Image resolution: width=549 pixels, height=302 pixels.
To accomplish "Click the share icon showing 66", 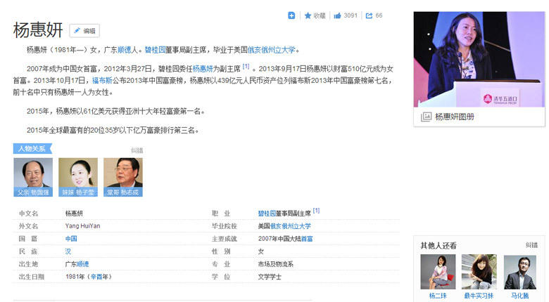I will pos(369,15).
